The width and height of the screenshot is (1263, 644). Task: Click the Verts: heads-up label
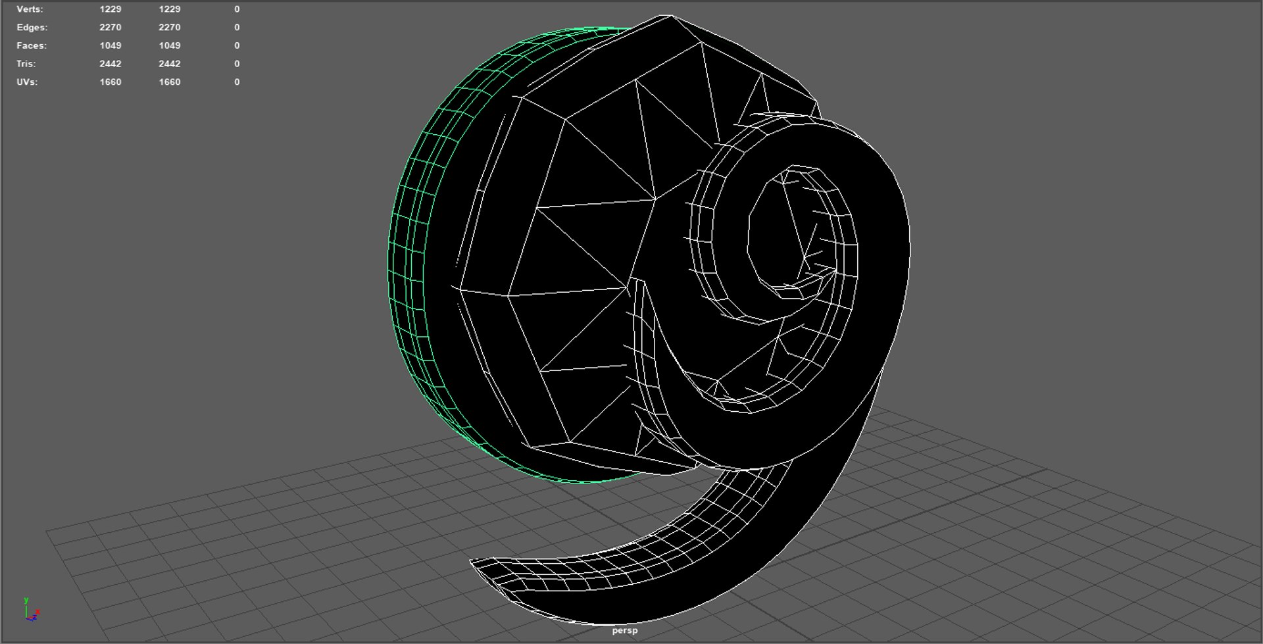tap(30, 9)
